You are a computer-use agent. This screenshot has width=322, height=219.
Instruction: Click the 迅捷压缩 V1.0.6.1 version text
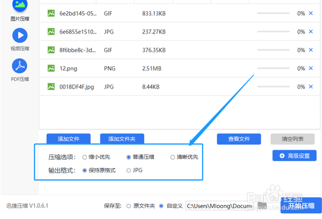pyautogui.click(x=27, y=205)
